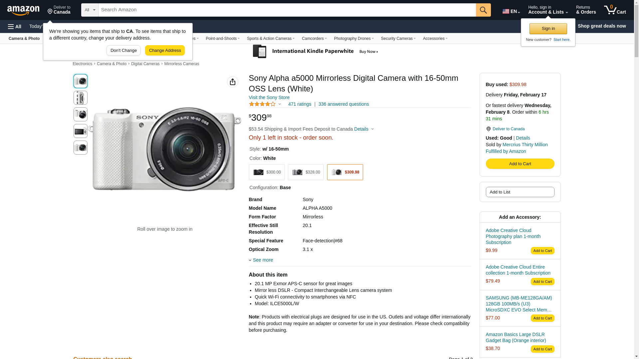Screen dimensions: 639x359
Task: Select the second product thumbnail image
Action: 81,98
